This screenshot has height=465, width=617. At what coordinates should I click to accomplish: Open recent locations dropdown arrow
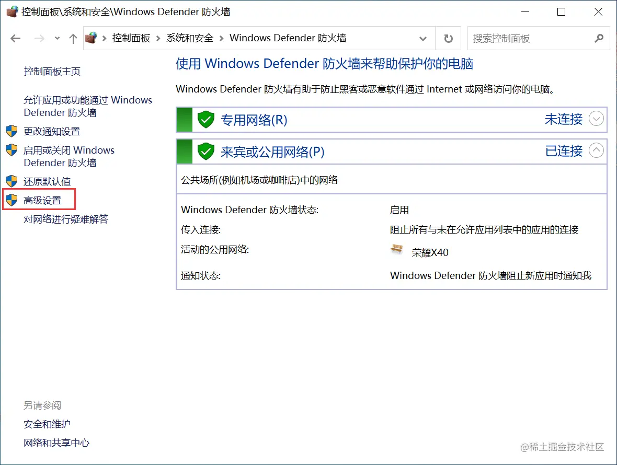[57, 39]
